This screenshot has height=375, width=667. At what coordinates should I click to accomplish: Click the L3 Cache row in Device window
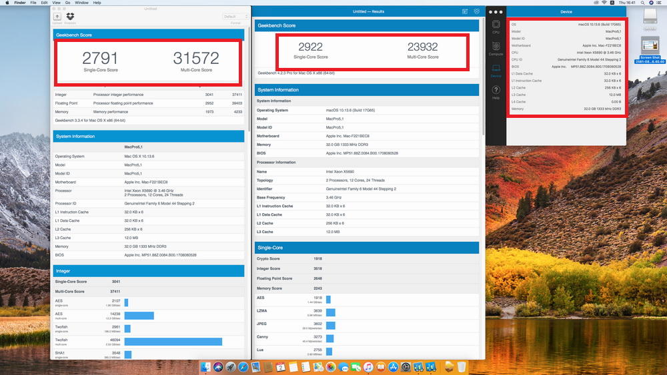pos(566,95)
